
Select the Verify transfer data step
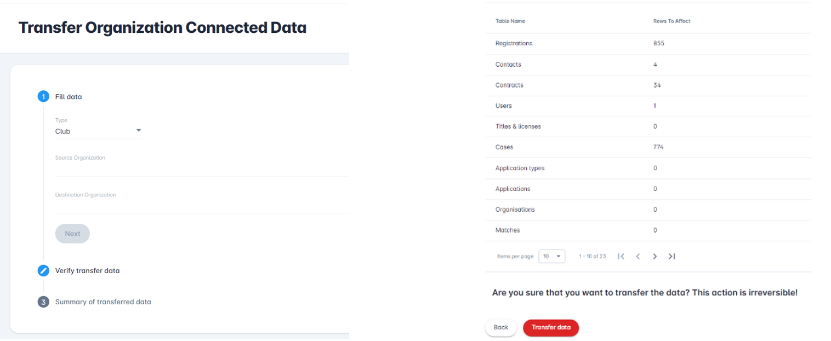[x=87, y=271]
